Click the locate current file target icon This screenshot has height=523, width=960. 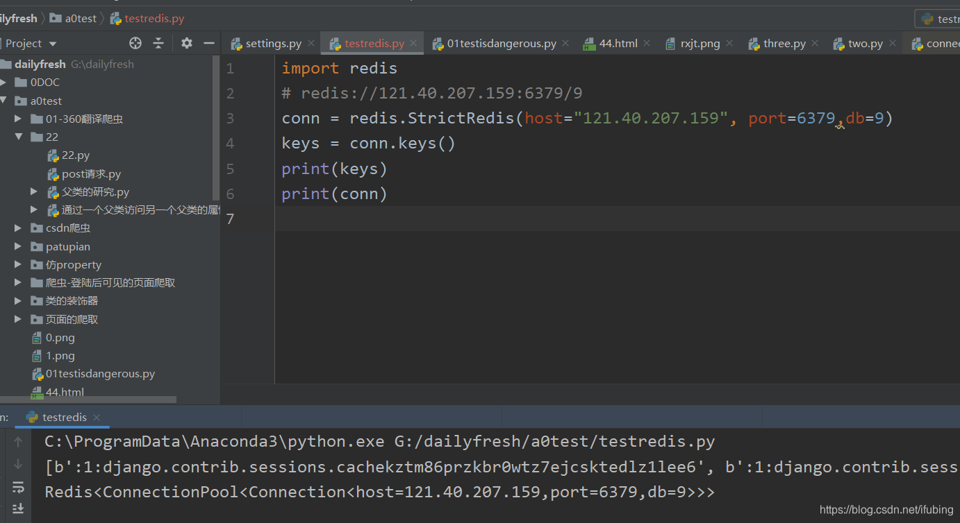135,43
